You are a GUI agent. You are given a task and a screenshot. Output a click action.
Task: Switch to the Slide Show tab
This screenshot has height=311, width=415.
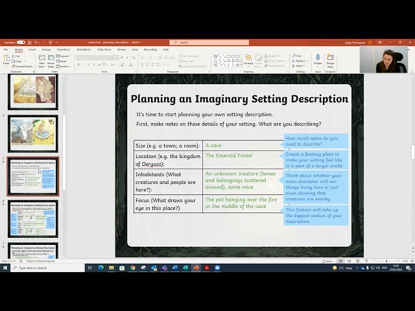click(x=104, y=49)
